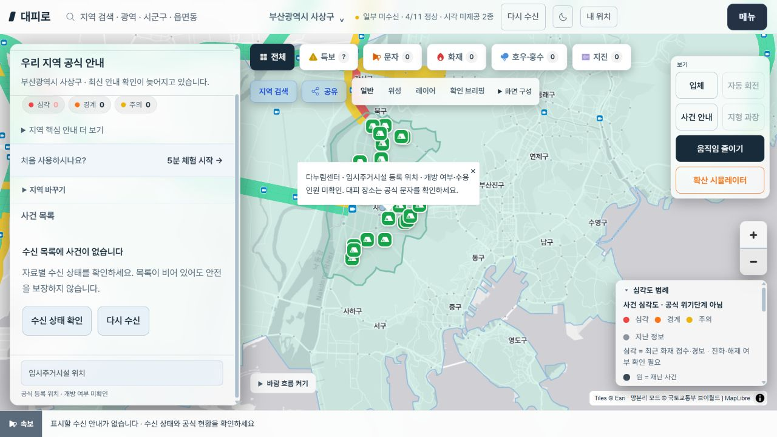
Task: Expand the 화면 구성 options
Action: click(x=515, y=91)
